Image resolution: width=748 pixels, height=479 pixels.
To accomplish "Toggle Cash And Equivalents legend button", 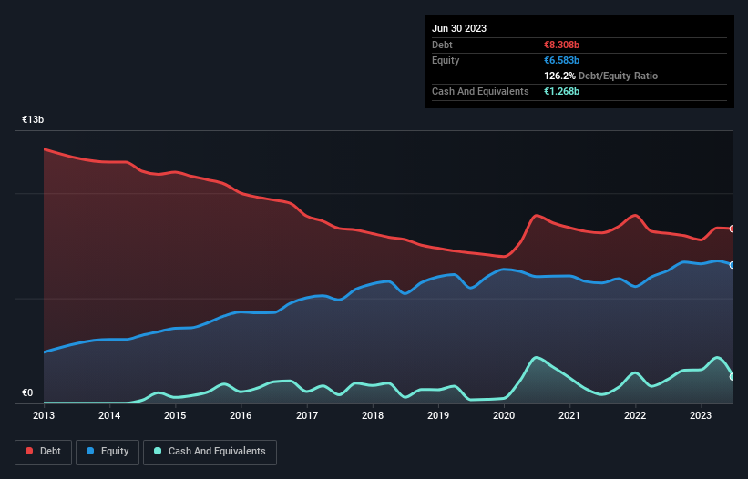I will [210, 453].
